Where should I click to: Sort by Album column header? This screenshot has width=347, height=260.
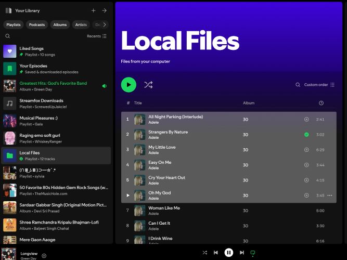[x=249, y=103]
